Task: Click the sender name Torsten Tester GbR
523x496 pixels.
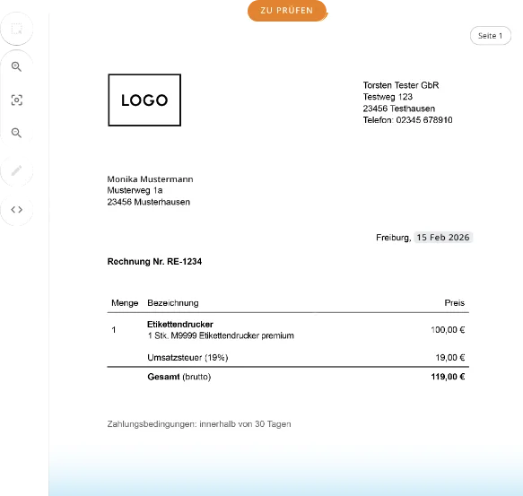Action: 401,85
